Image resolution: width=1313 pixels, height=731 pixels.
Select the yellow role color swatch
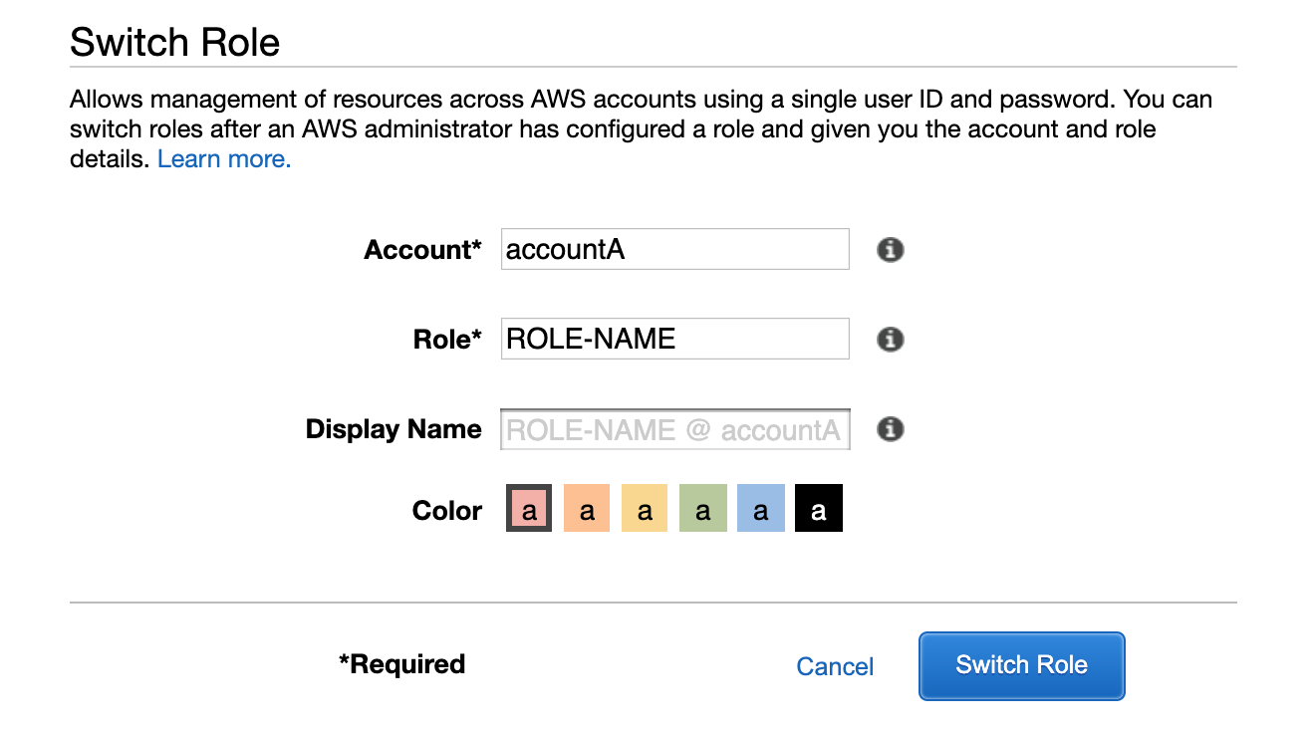[x=645, y=508]
